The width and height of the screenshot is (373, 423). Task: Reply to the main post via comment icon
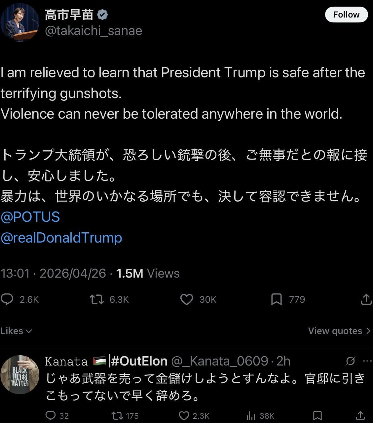tap(7, 299)
